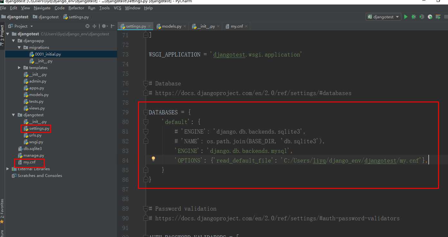Open wsgi.py in project tree
The height and width of the screenshot is (237, 448).
[x=33, y=142]
